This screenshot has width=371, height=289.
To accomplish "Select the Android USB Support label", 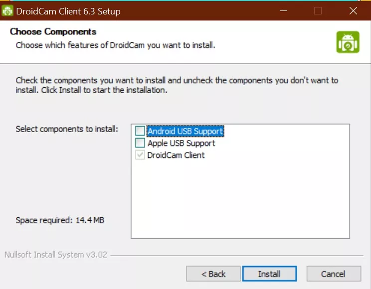I will (185, 131).
